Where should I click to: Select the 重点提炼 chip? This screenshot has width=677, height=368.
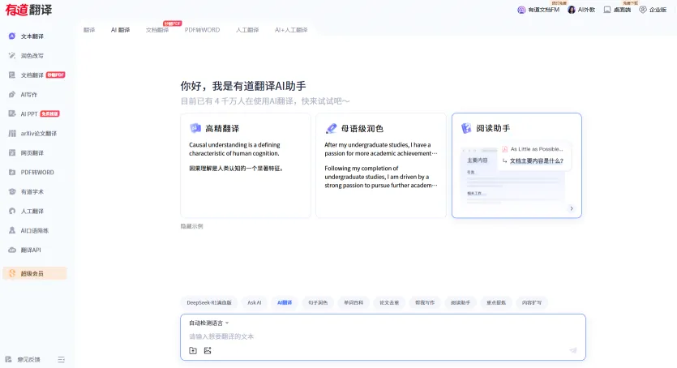(x=496, y=302)
